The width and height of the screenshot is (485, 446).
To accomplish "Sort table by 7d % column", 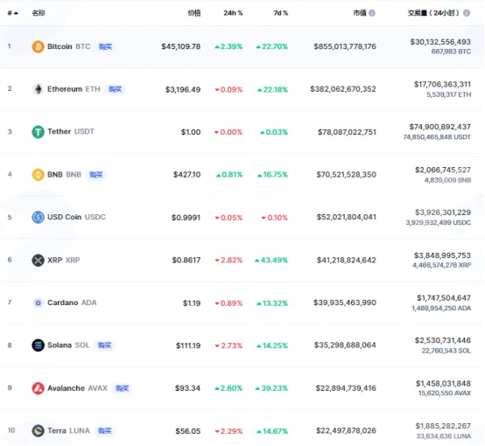I will [280, 13].
